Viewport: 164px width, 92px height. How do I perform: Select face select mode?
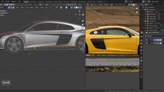click(13, 7)
